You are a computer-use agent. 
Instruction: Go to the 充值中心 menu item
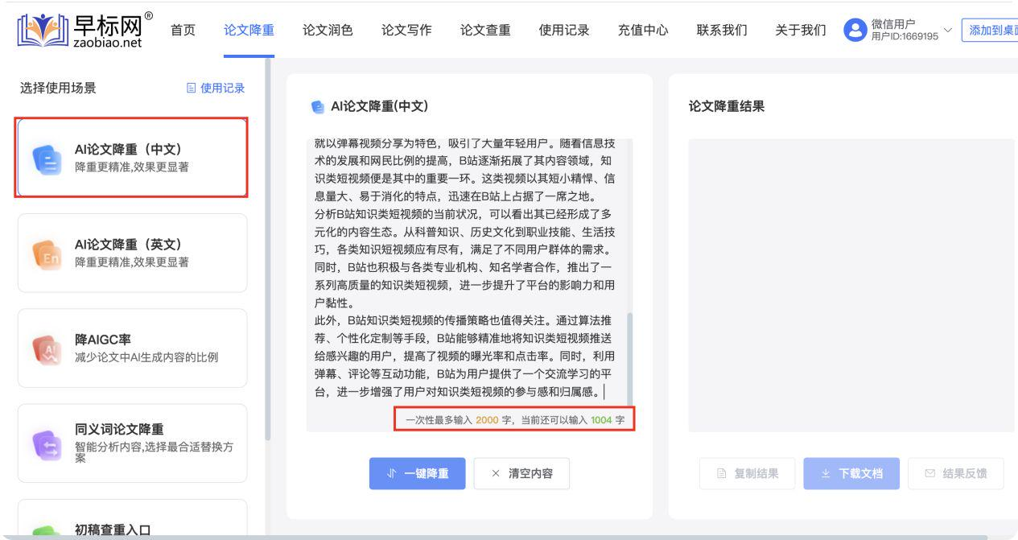point(643,30)
